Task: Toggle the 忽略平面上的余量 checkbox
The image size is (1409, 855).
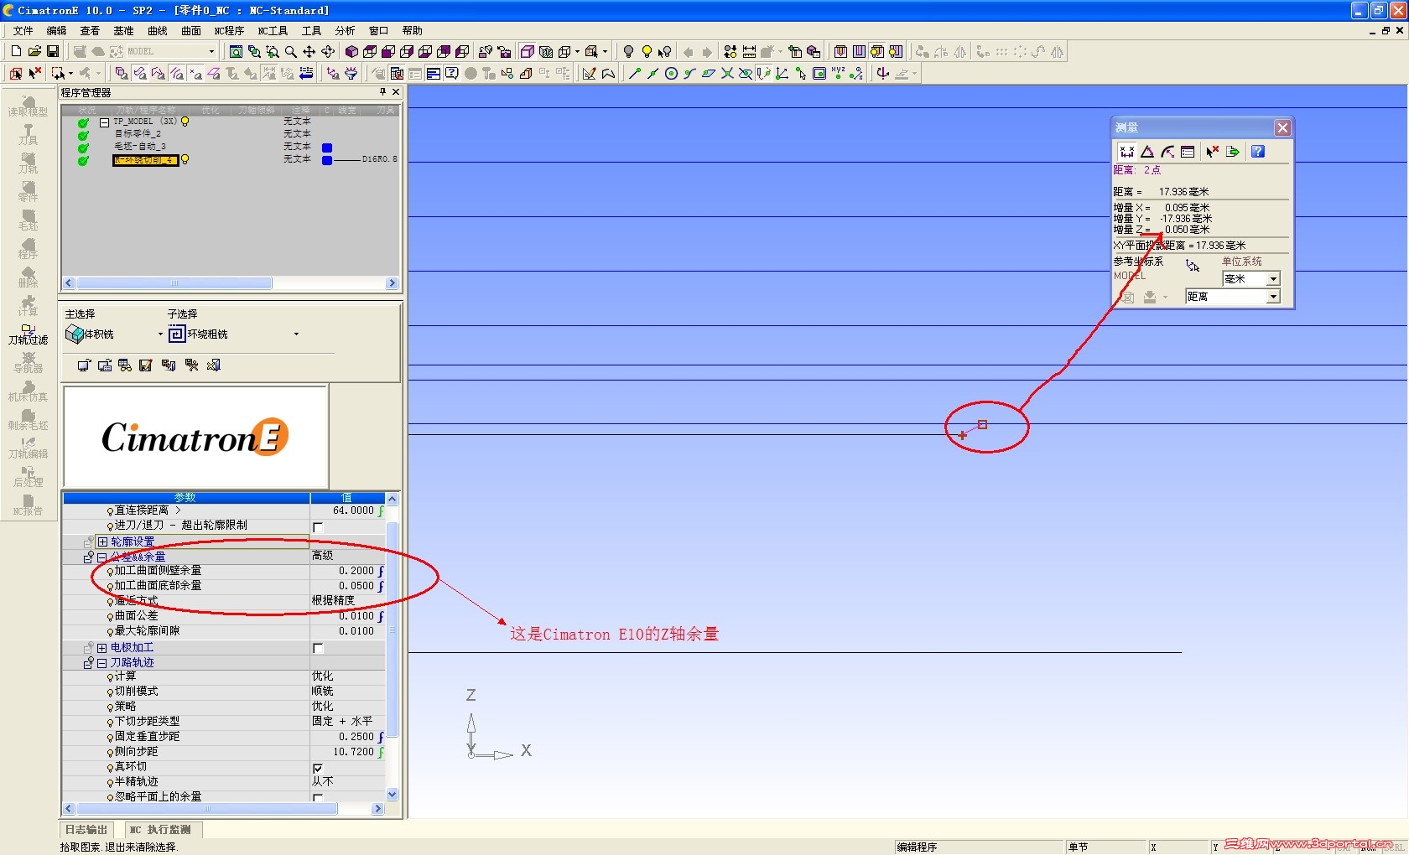Action: (318, 797)
